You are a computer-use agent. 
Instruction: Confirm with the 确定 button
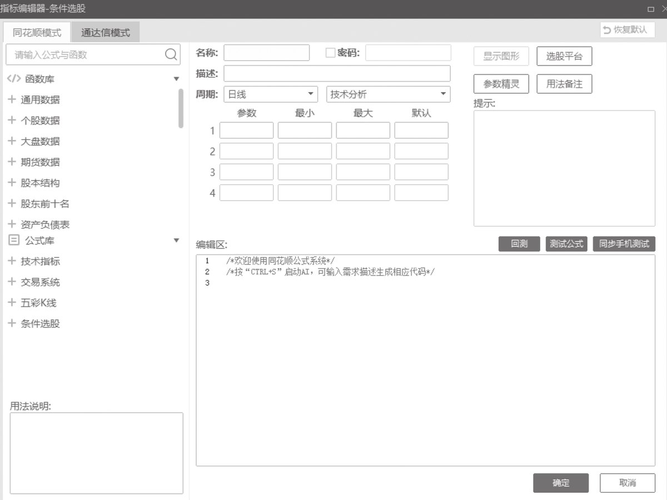click(x=561, y=483)
